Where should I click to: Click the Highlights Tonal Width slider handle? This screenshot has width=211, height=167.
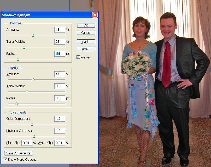coord(27,92)
